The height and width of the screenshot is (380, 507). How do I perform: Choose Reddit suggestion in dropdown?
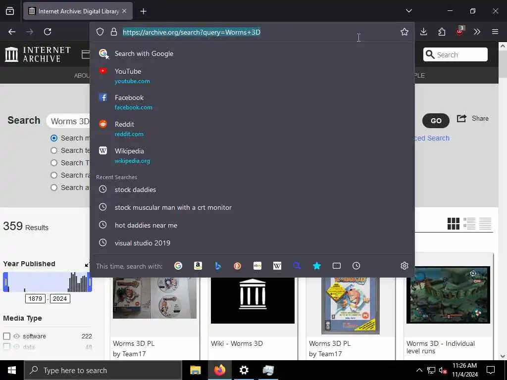click(x=252, y=129)
